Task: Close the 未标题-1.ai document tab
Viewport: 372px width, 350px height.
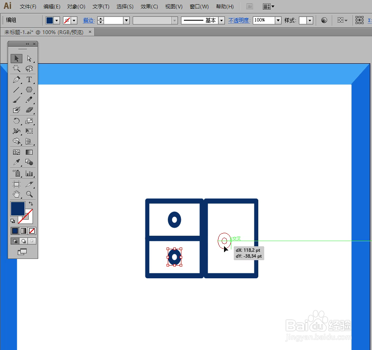Action: point(90,32)
